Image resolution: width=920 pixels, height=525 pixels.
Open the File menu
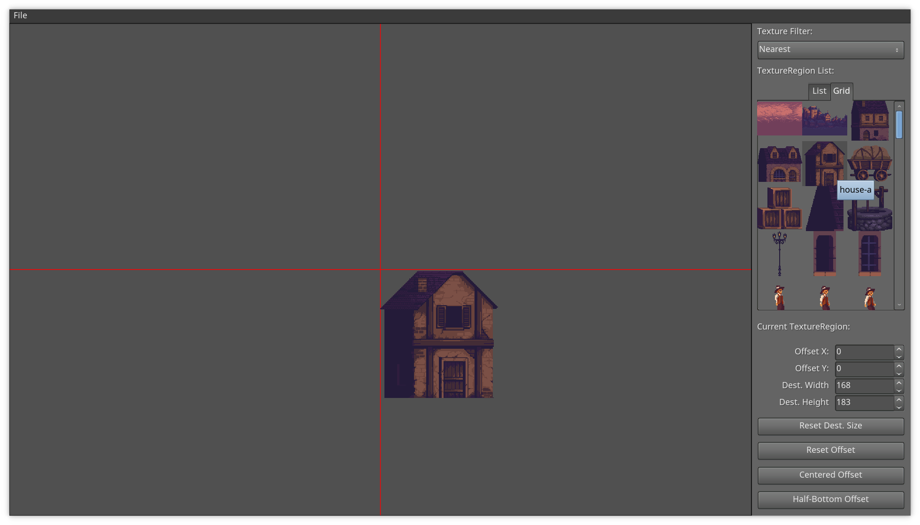coord(20,15)
